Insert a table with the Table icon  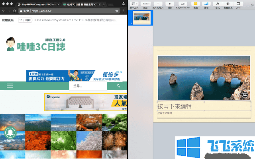(195, 4)
